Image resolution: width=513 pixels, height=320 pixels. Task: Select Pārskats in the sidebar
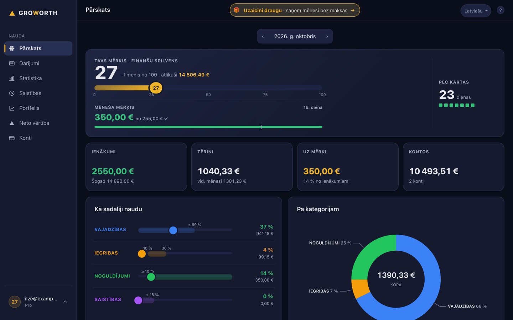click(x=38, y=48)
